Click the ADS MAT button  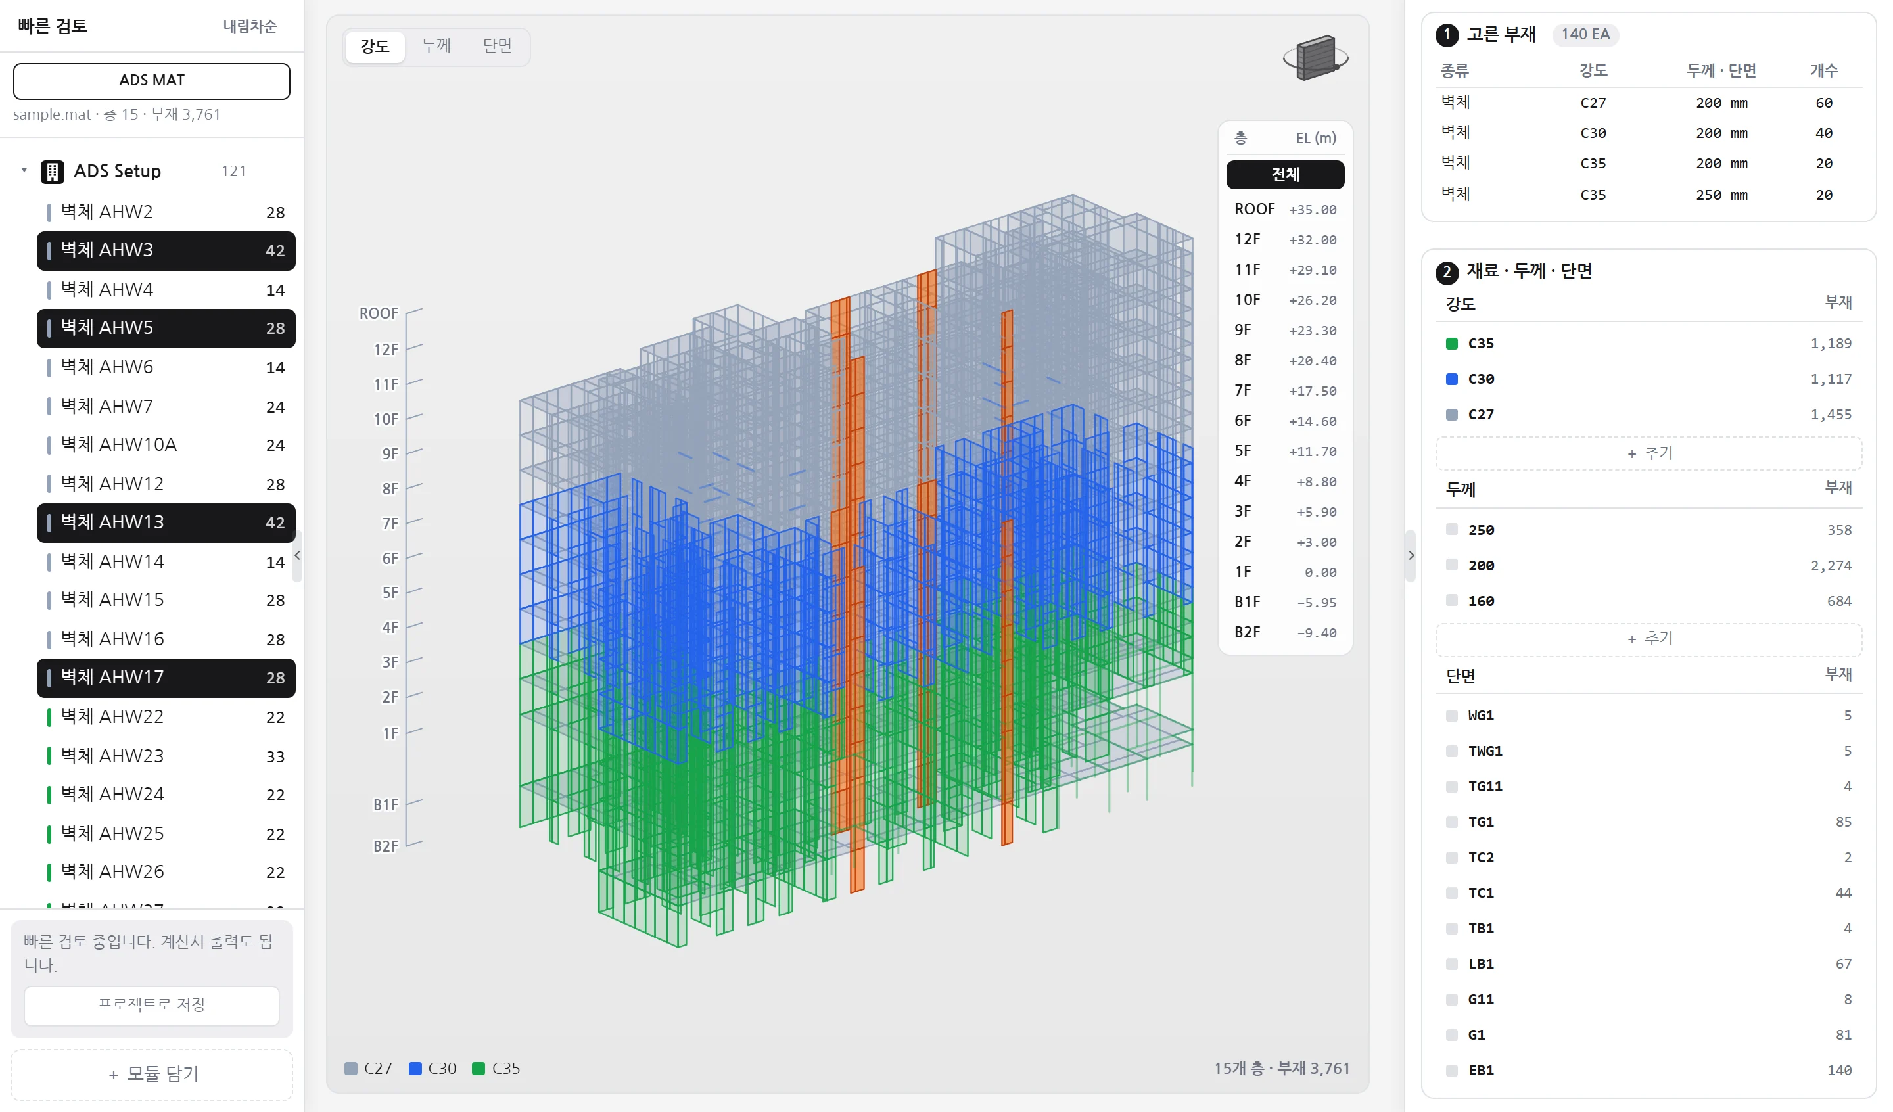(x=152, y=80)
